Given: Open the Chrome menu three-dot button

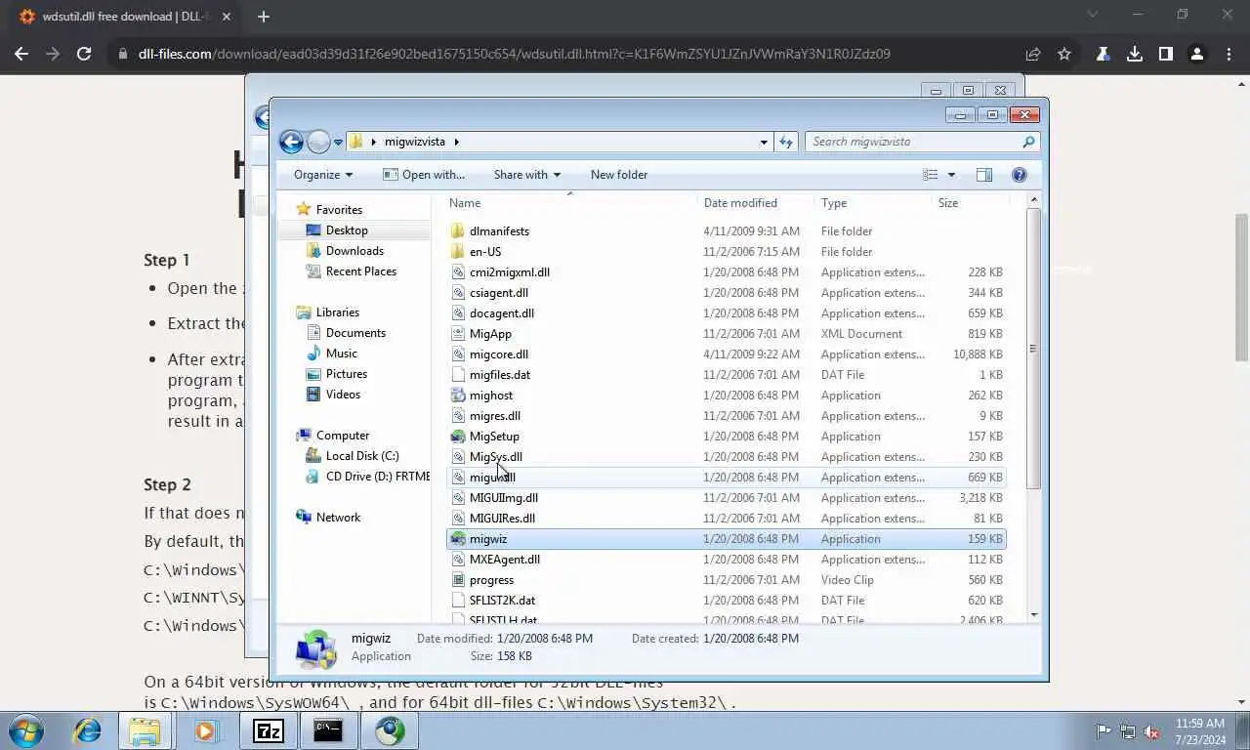Looking at the screenshot, I should pyautogui.click(x=1228, y=54).
